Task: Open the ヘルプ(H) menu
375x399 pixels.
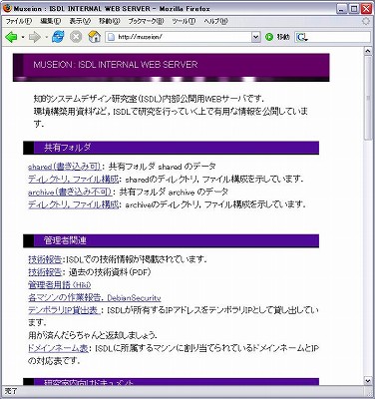Action: click(215, 21)
